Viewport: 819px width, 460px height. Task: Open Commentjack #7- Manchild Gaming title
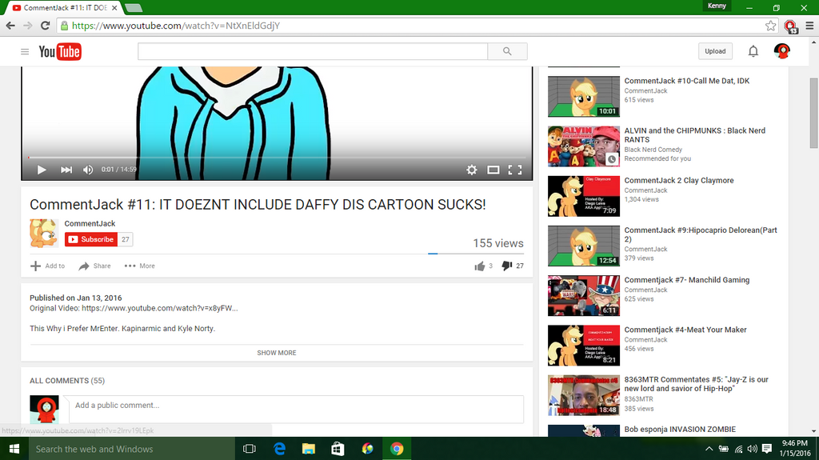(687, 280)
